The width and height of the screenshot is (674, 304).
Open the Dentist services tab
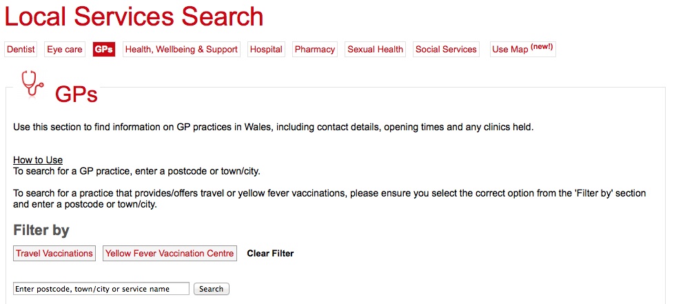pos(21,50)
